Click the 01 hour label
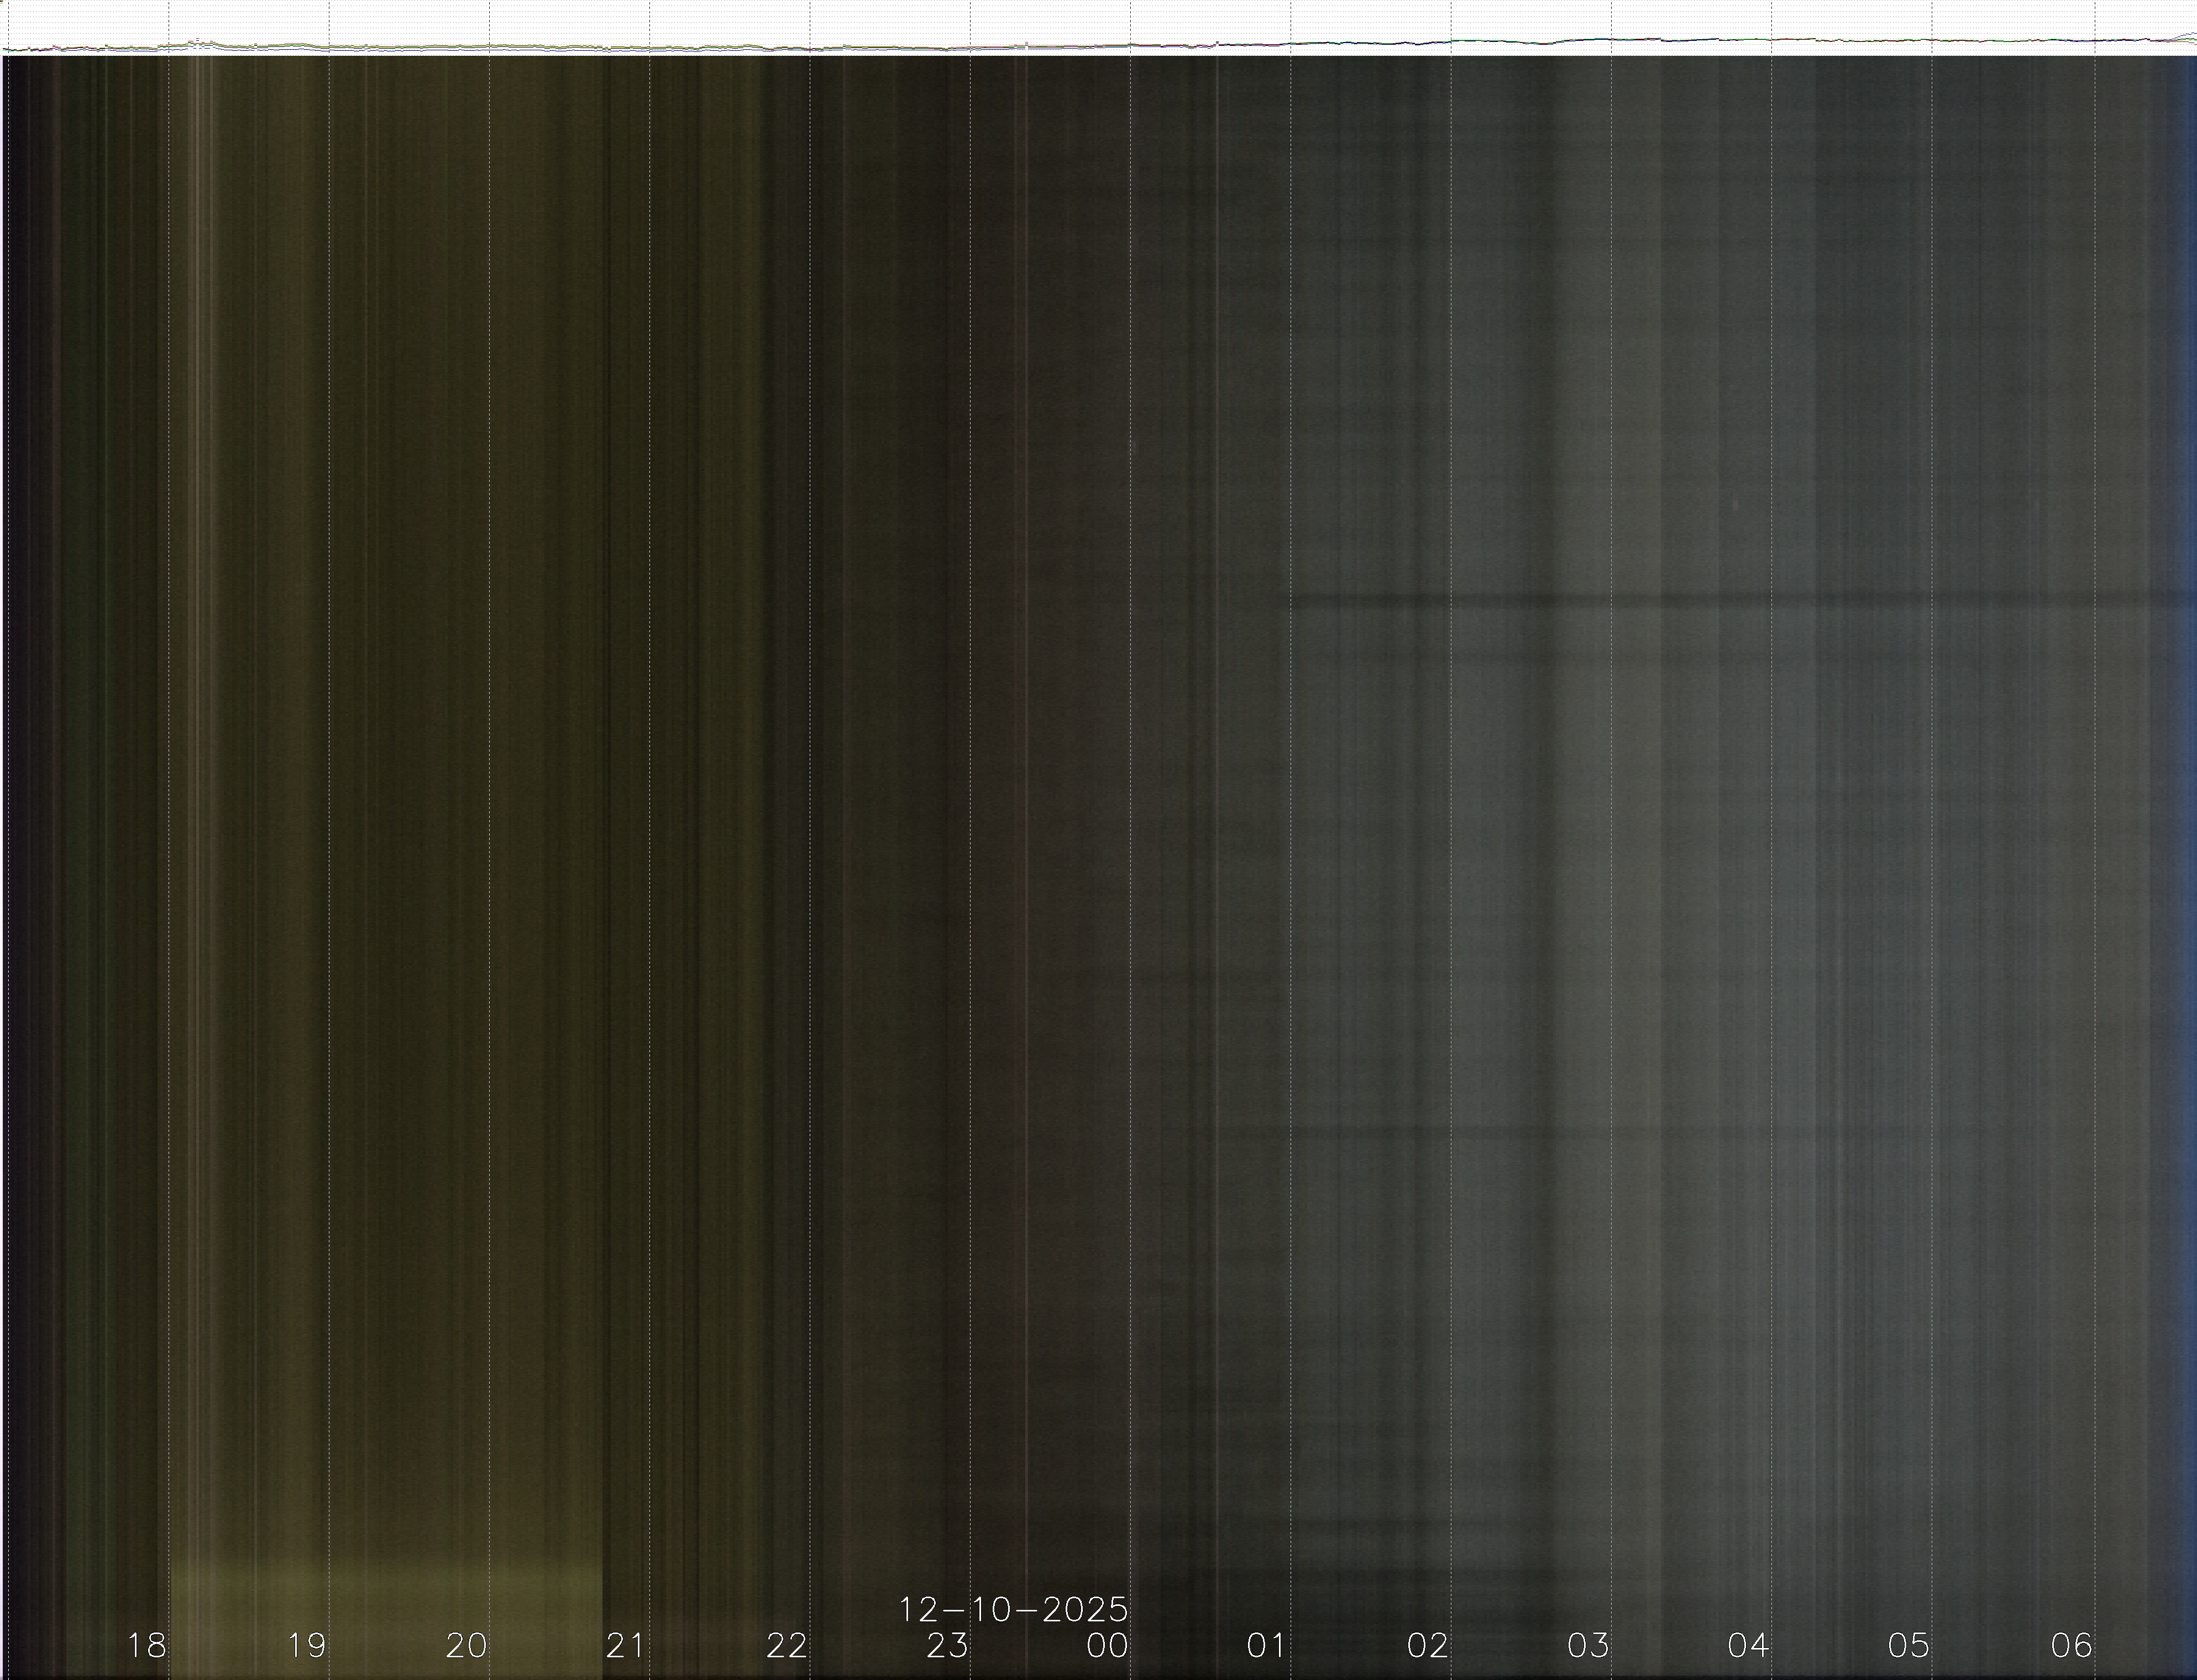This screenshot has height=1680, width=2197. pyautogui.click(x=1266, y=1645)
